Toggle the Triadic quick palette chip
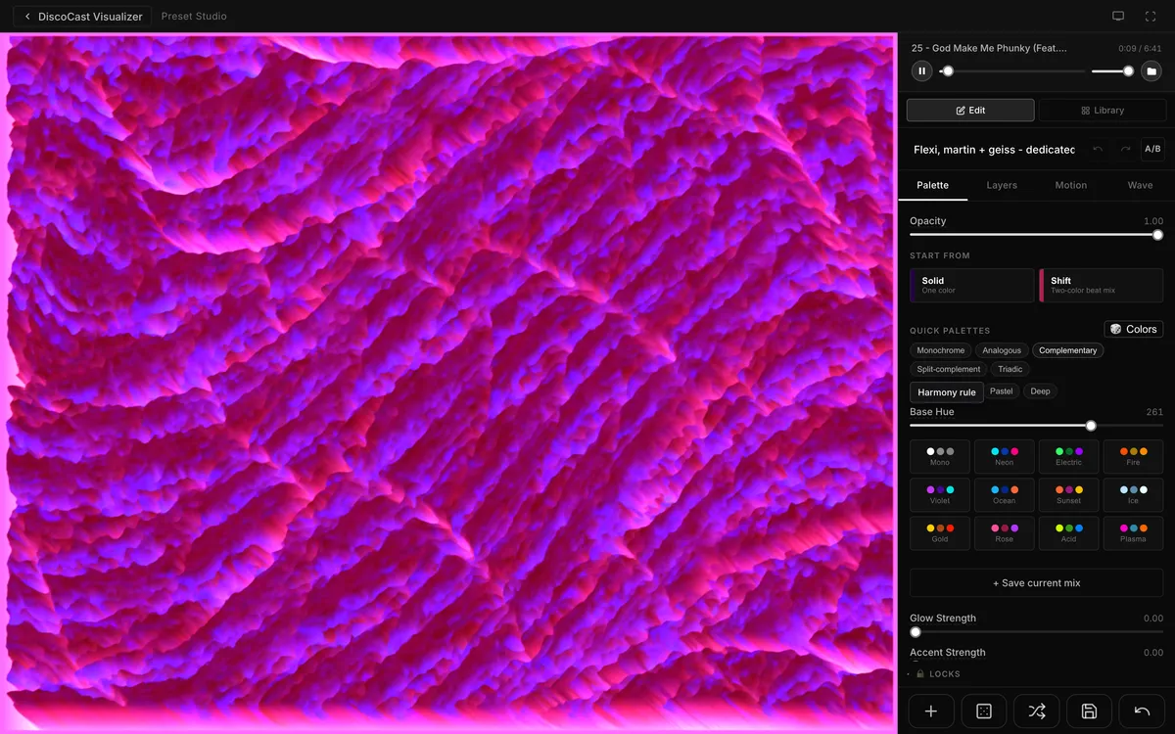 (1010, 369)
